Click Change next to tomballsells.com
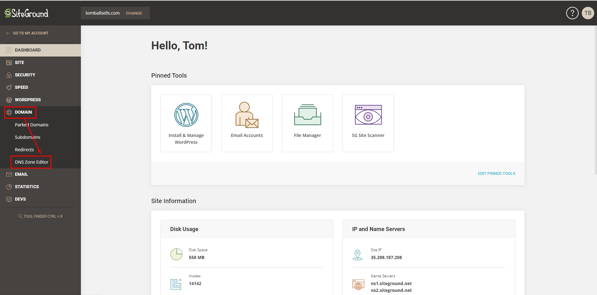Image resolution: width=597 pixels, height=295 pixels. coord(134,13)
